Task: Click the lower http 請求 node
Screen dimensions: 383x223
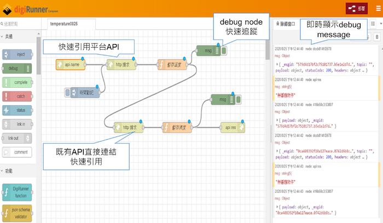Action: (129, 128)
